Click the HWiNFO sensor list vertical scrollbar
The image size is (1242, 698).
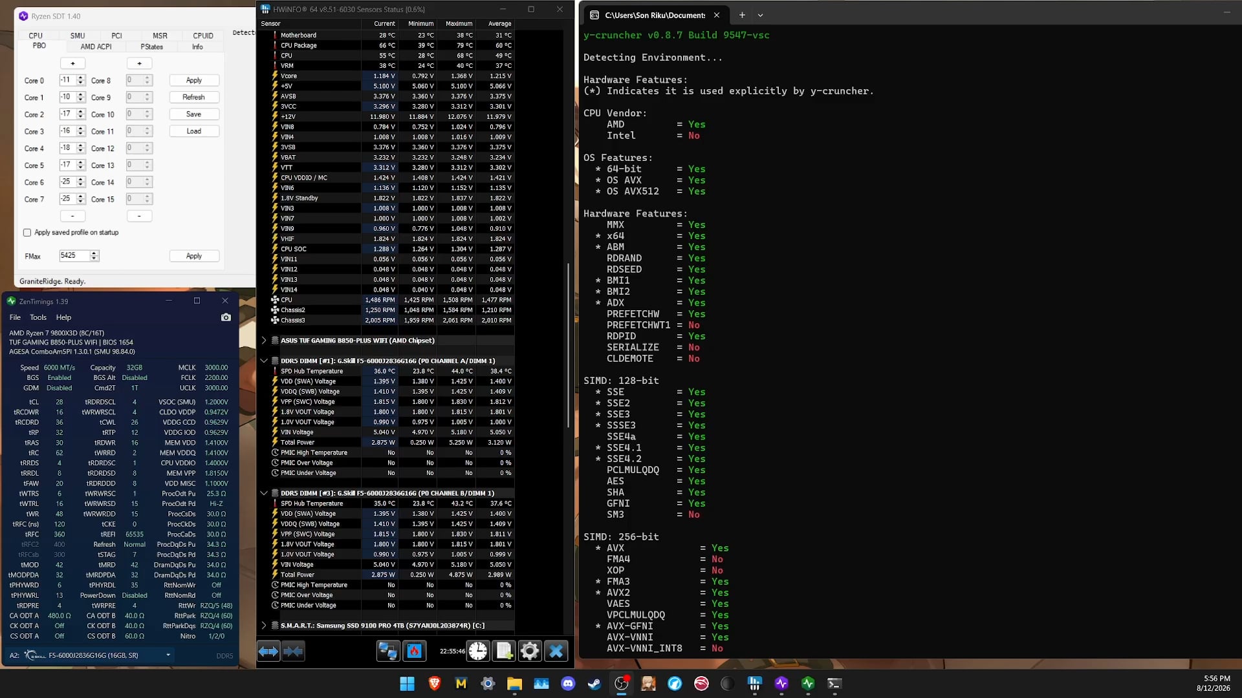[x=569, y=344]
